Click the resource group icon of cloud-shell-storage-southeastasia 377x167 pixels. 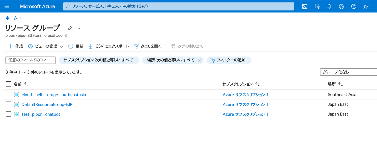pos(17,95)
